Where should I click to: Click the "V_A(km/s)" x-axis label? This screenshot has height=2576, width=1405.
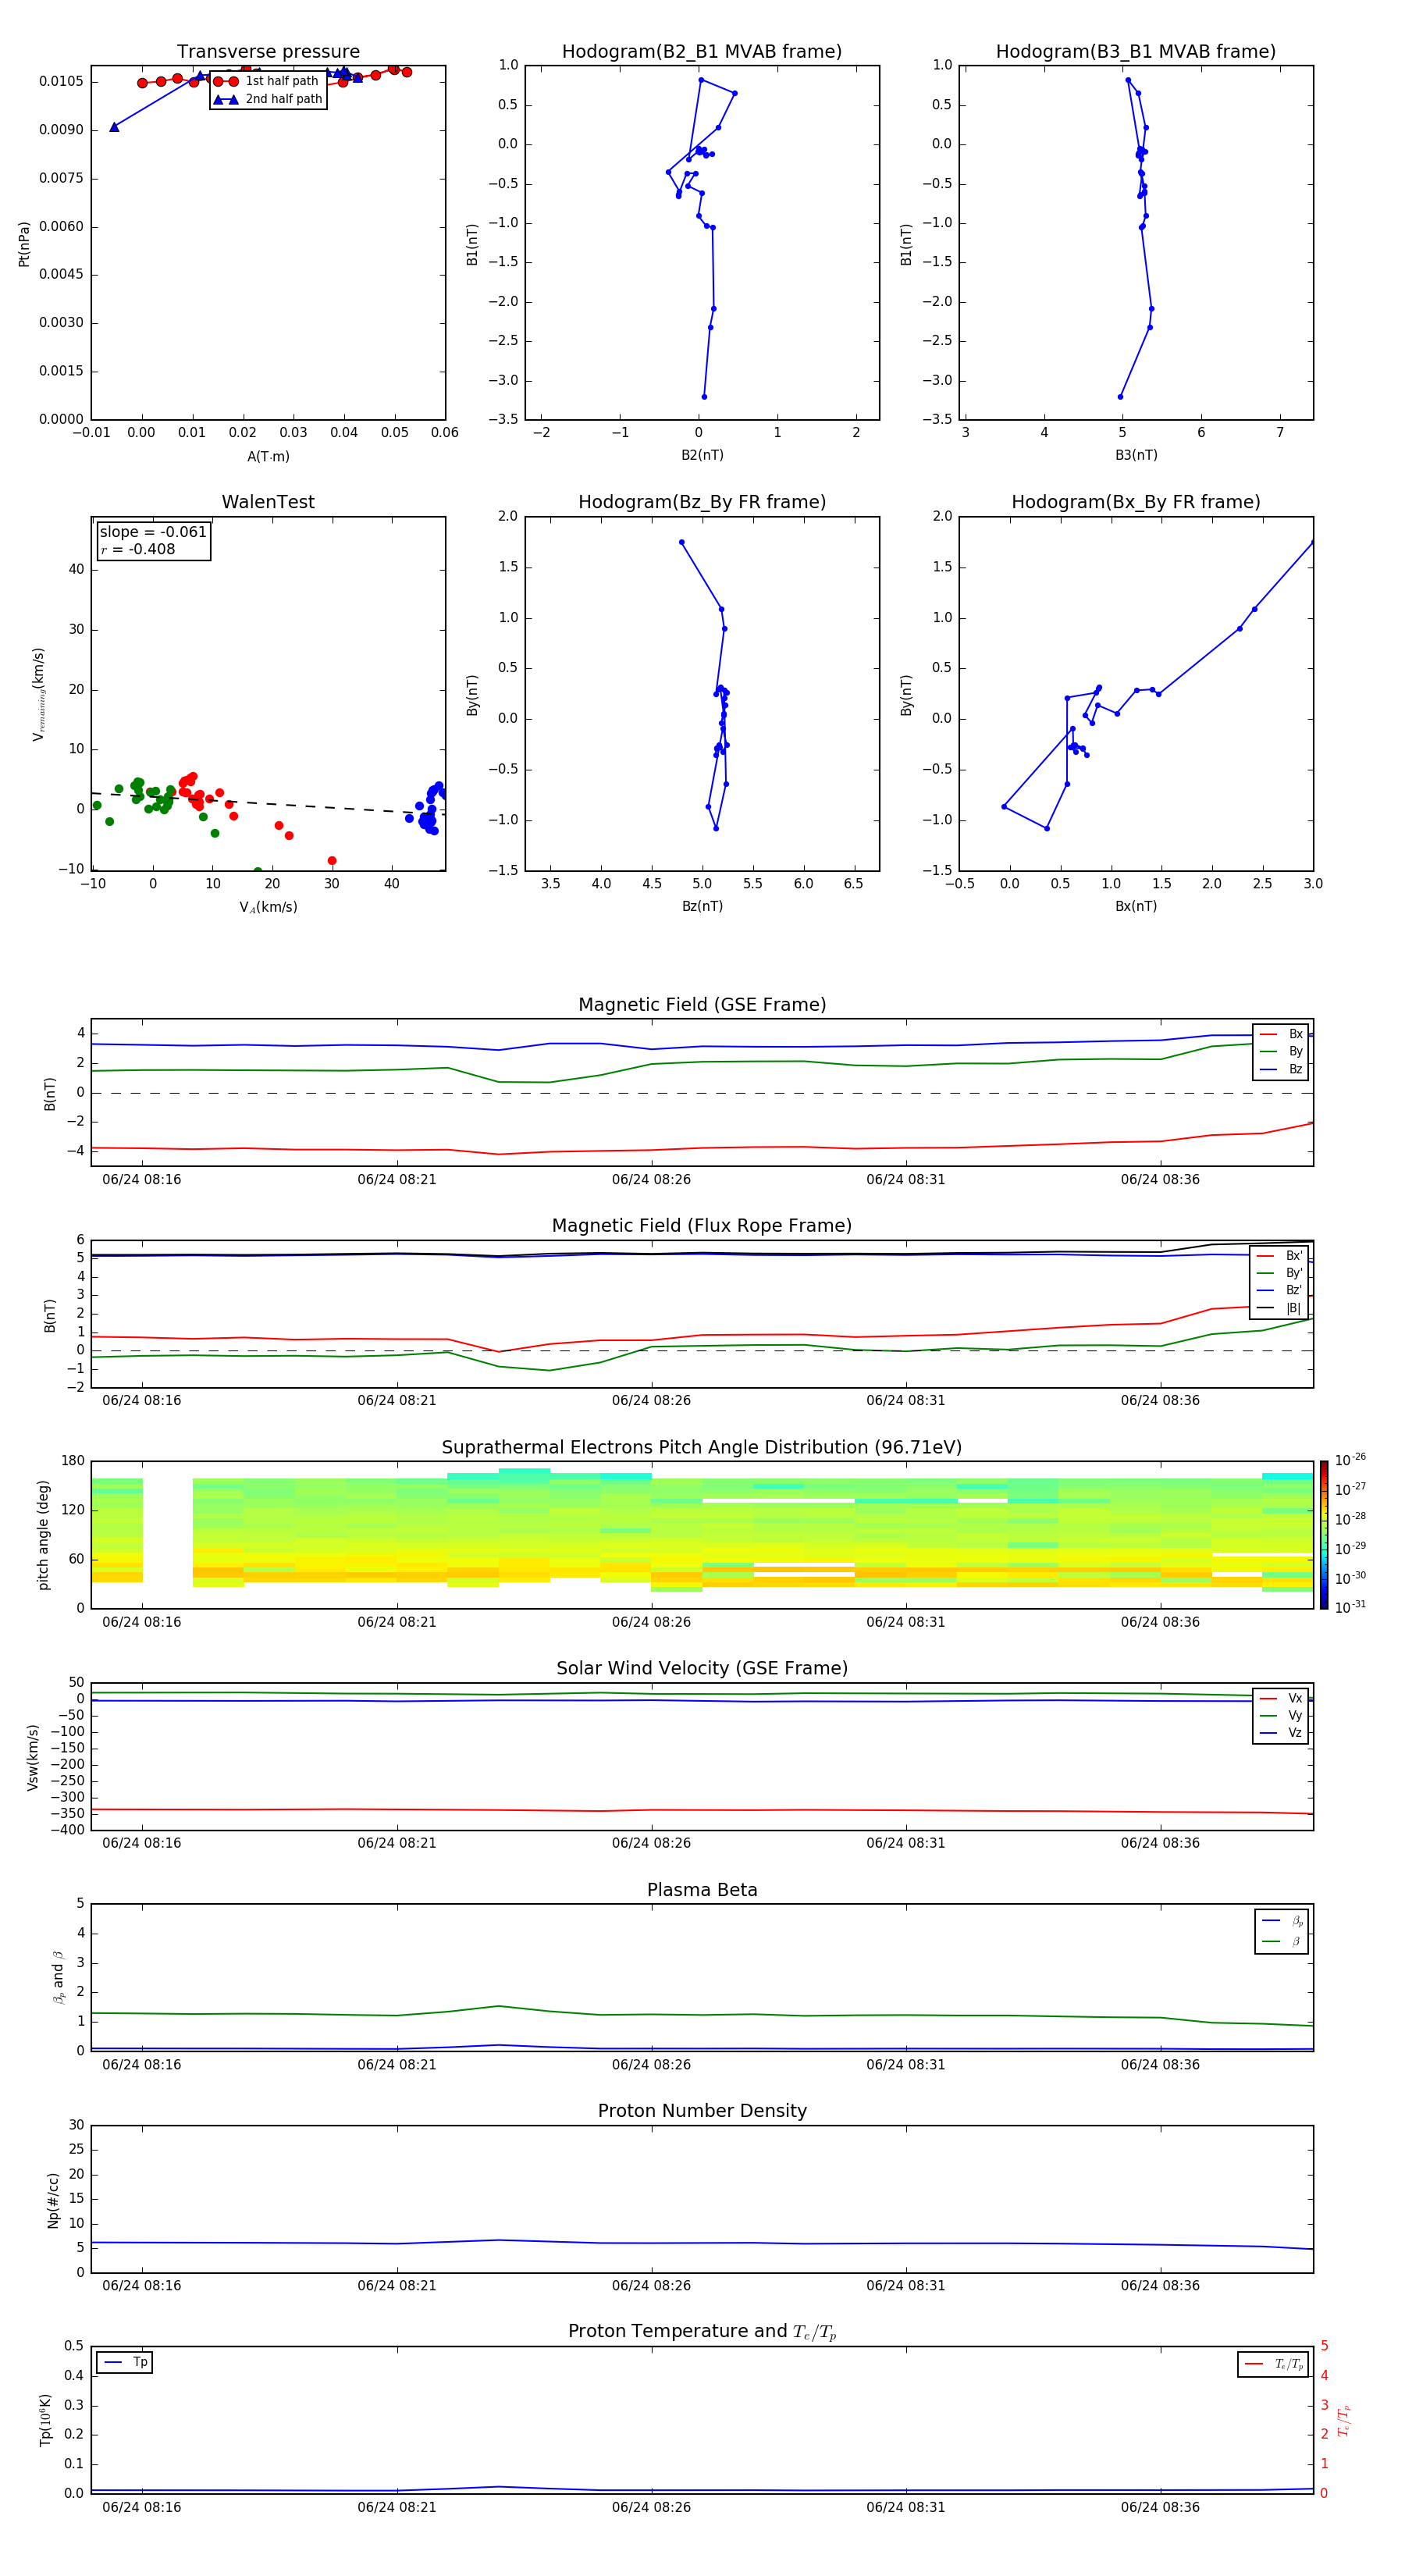coord(268,908)
